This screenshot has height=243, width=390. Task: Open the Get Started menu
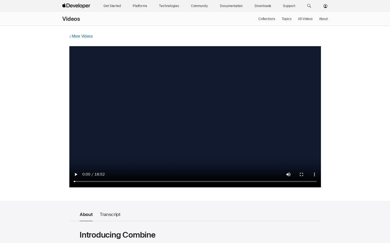112,6
